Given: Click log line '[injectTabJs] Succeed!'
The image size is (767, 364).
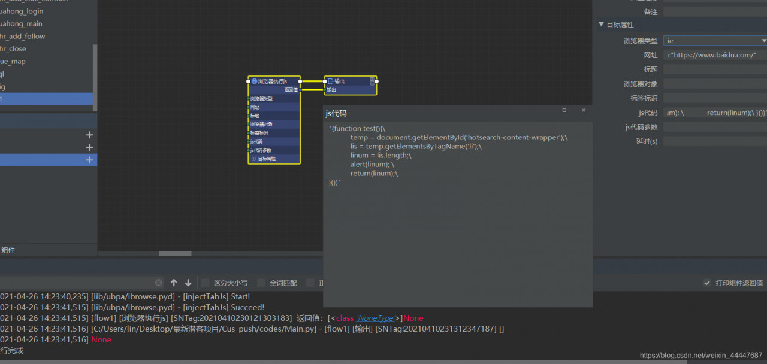Looking at the screenshot, I should pyautogui.click(x=132, y=307).
